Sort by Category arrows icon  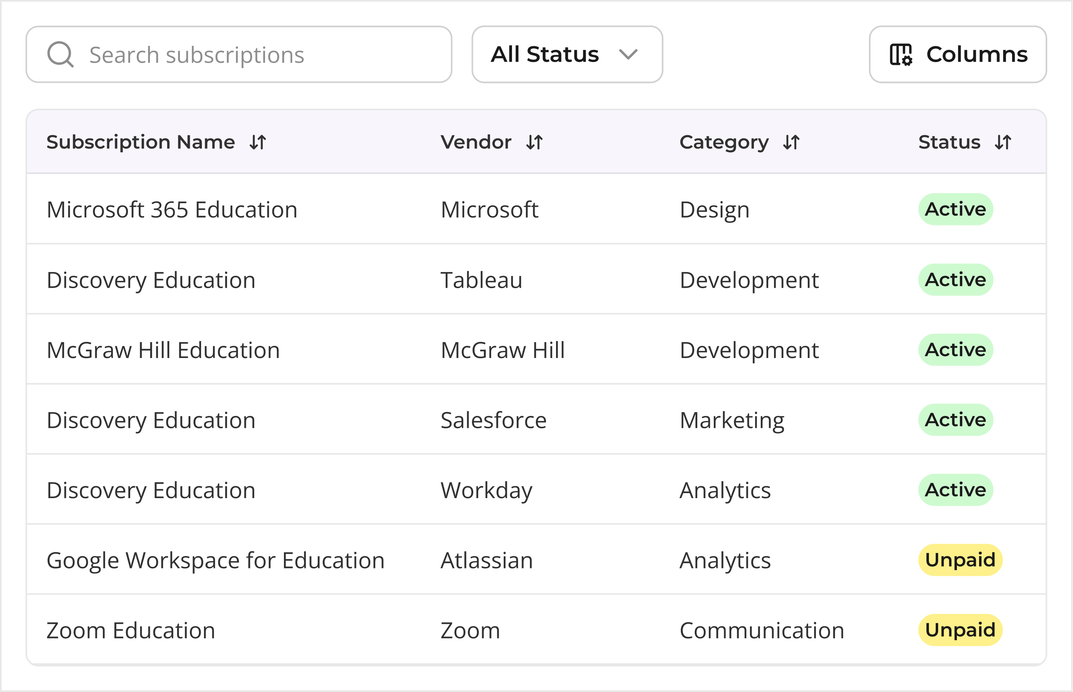point(791,142)
